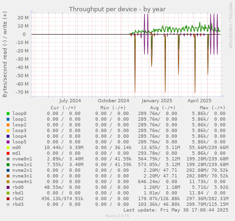The image size is (235, 221).
Task: Select the loop2 legend label
Action: pyautogui.click(x=19, y=125)
